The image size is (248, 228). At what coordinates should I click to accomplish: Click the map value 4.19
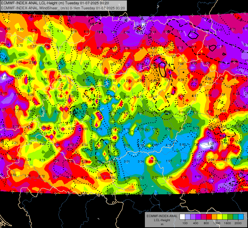pyautogui.click(x=127, y=129)
